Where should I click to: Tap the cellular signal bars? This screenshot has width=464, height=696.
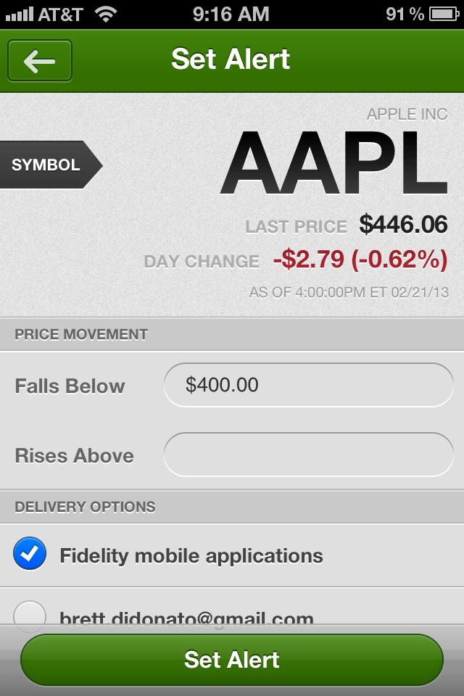19,14
